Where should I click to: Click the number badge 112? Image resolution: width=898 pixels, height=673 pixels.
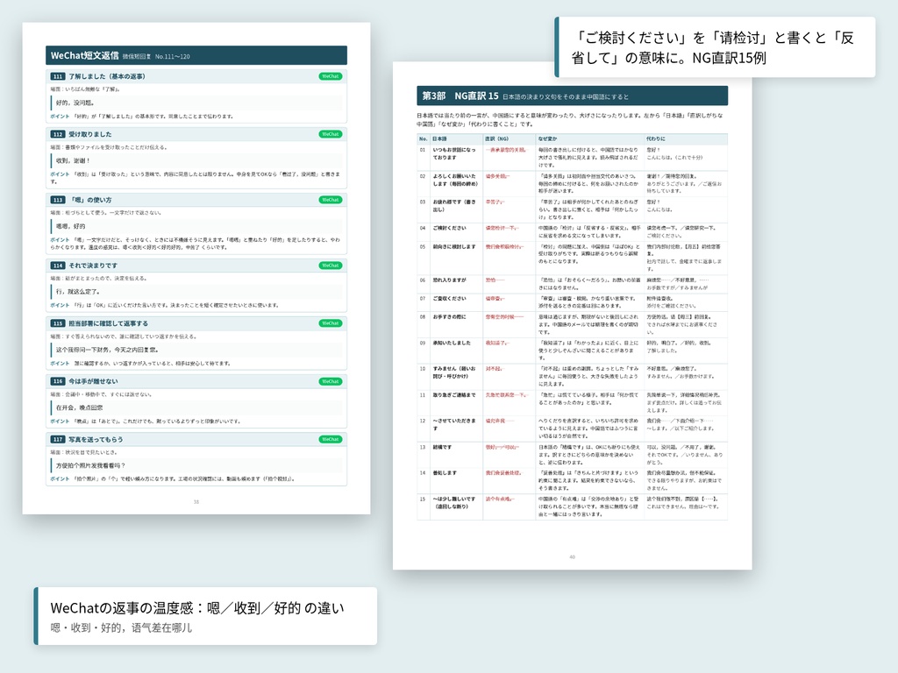click(58, 134)
